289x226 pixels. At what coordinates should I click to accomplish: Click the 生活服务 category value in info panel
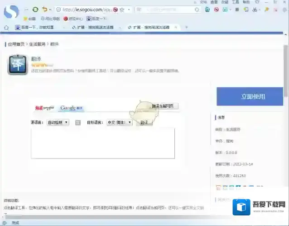[x=233, y=130]
